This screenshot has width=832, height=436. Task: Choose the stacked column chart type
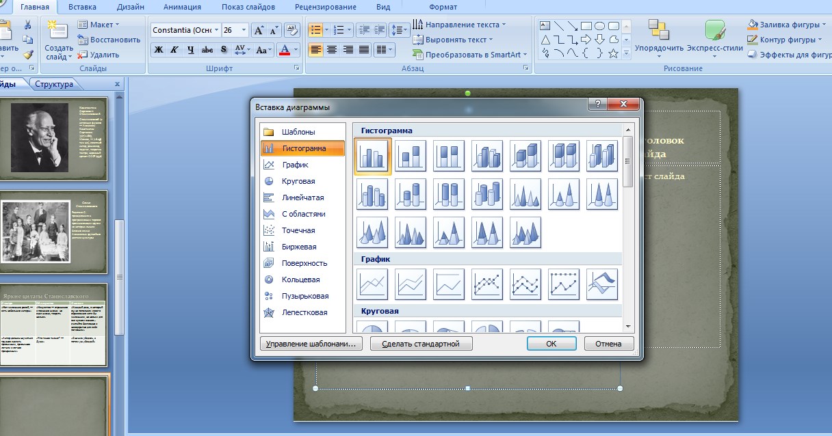[x=411, y=156]
